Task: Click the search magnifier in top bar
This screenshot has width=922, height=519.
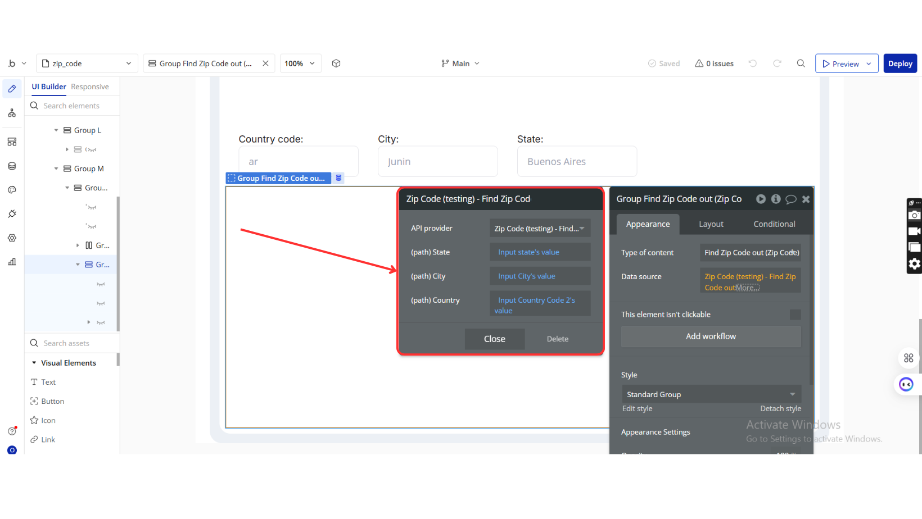Action: point(801,63)
